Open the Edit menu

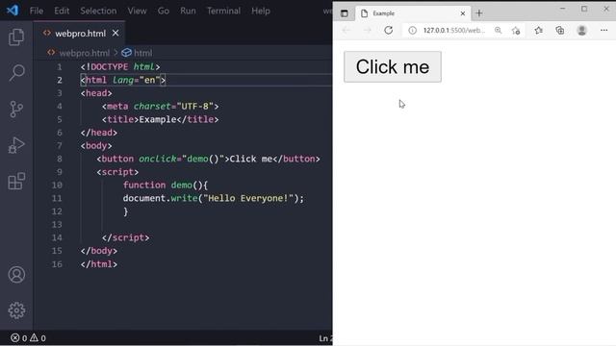pyautogui.click(x=62, y=11)
